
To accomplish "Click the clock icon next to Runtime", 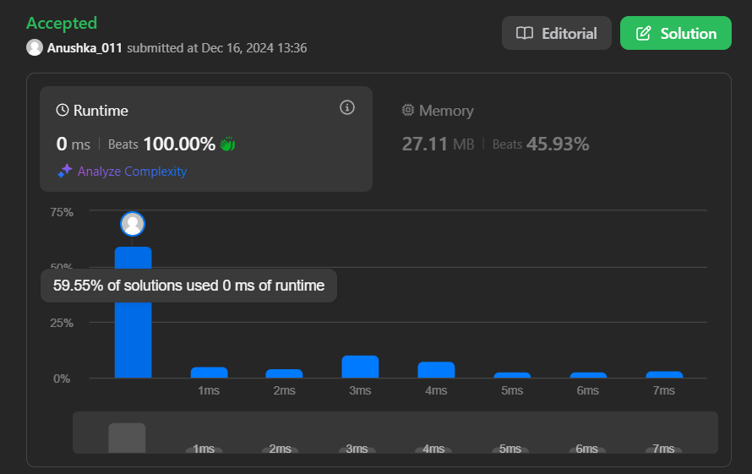I will tap(63, 111).
